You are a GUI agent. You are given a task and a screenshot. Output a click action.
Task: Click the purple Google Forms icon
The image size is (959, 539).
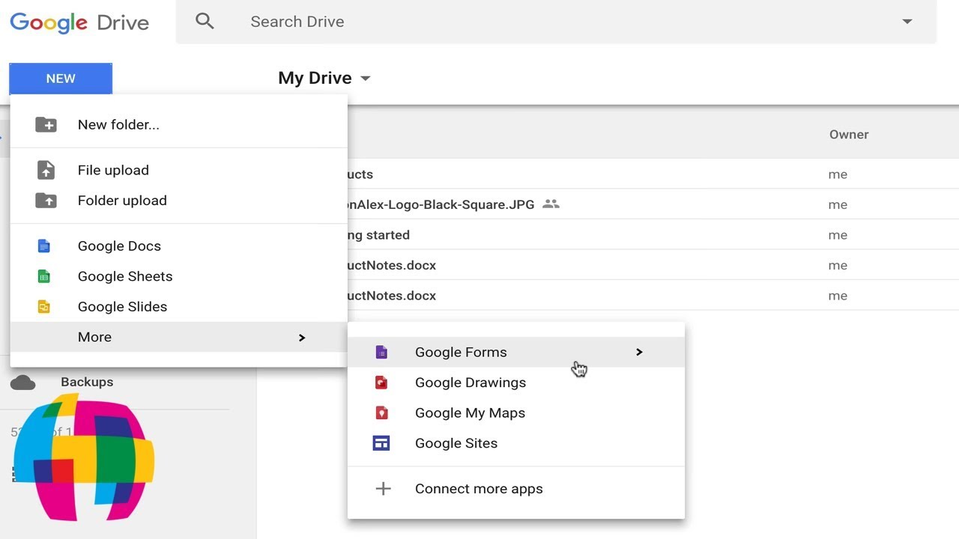point(381,352)
